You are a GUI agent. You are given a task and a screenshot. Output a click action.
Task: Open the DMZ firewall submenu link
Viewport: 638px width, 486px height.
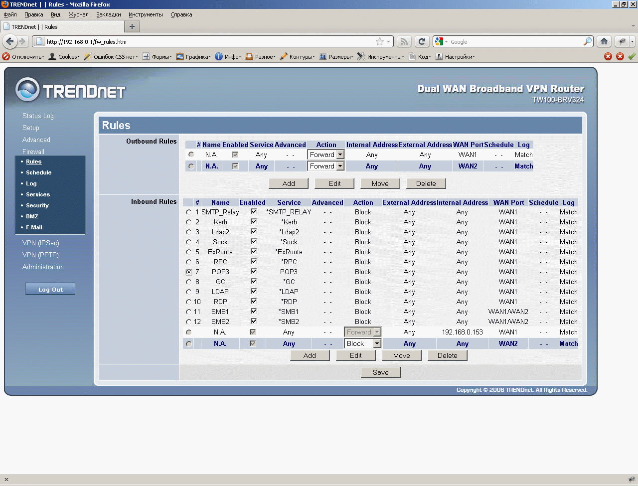pos(32,216)
